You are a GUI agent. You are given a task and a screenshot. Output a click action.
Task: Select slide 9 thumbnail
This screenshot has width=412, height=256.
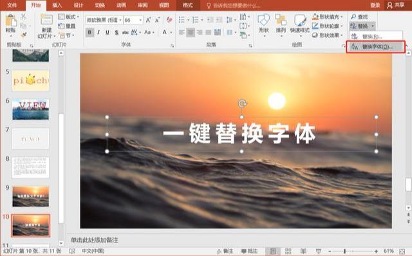(x=31, y=196)
